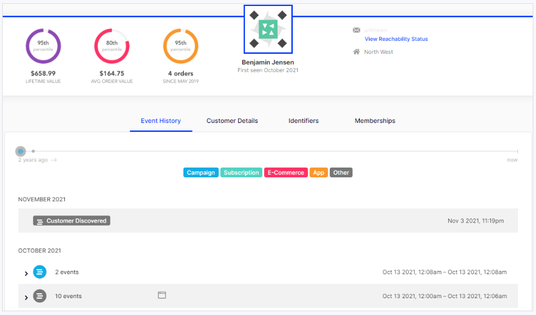Switch to the Customer Details tab

[x=232, y=121]
